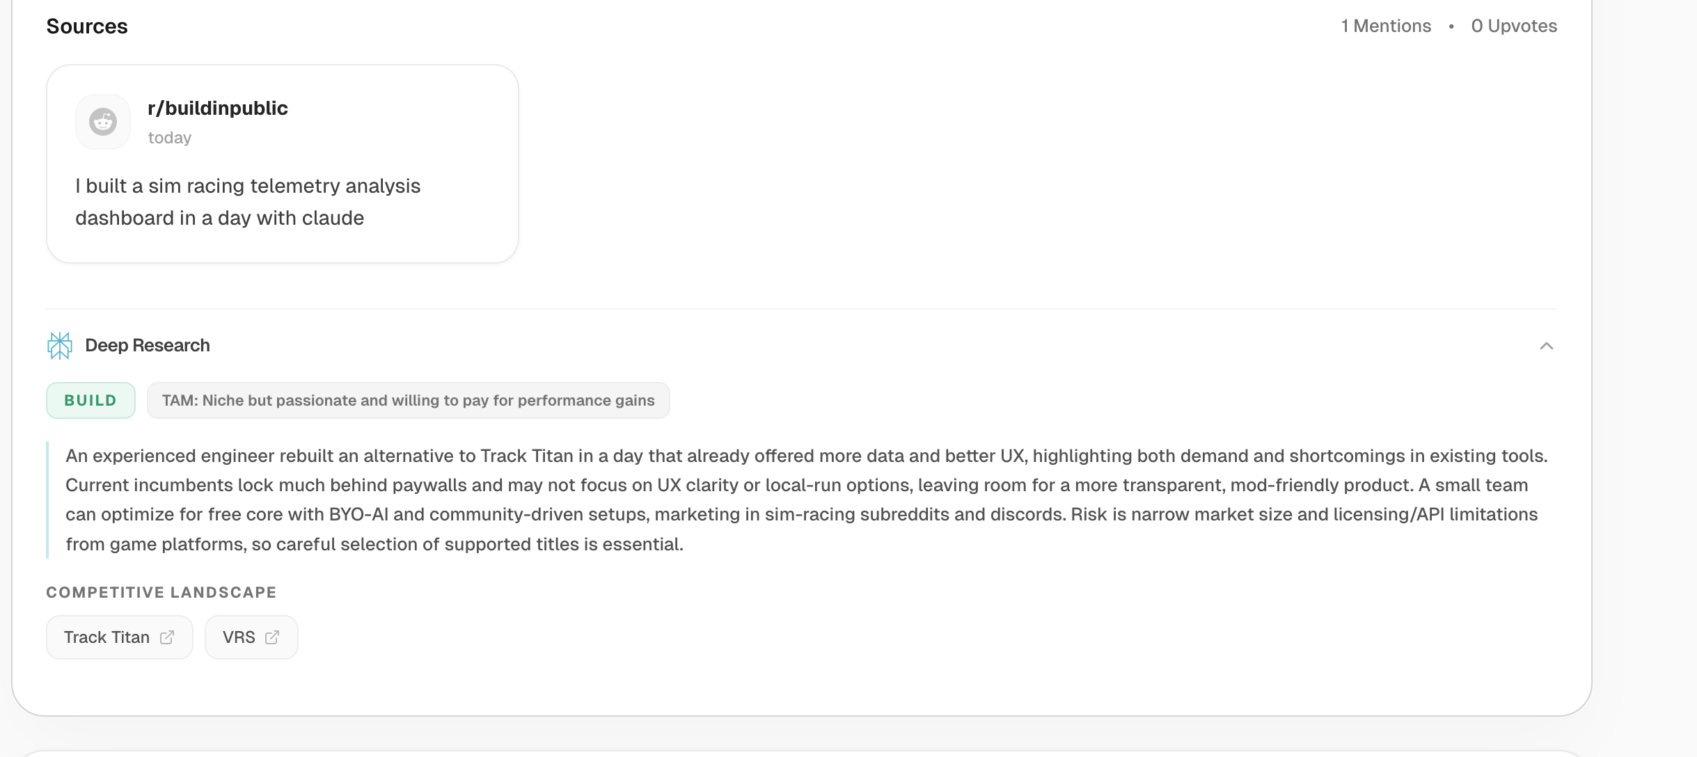The width and height of the screenshot is (1697, 757).
Task: Click the Deep Research summary paragraph
Action: [x=800, y=500]
